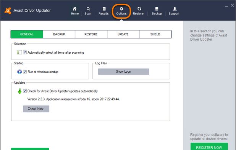Open the Support person icon
The height and width of the screenshot is (150, 236).
click(175, 9)
